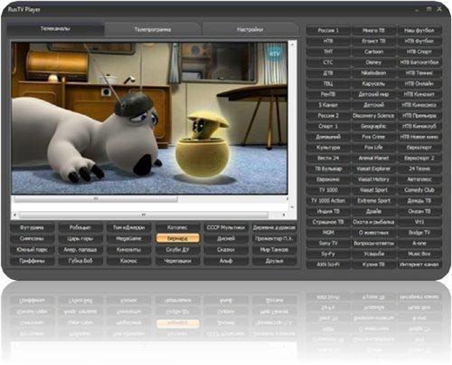The width and height of the screenshot is (452, 365).
Task: Open the Евроспорт 2 channel
Action: (419, 158)
